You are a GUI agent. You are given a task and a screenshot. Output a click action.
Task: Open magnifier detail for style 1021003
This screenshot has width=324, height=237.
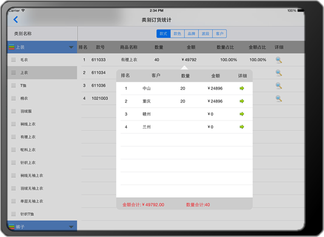coord(278,98)
